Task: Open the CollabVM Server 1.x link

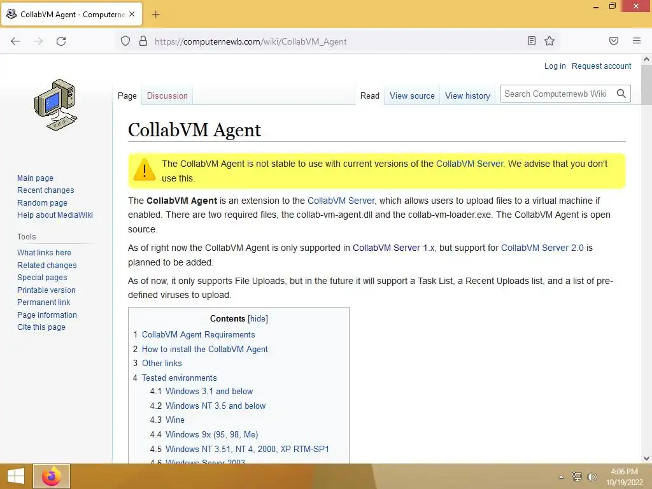Action: tap(393, 248)
